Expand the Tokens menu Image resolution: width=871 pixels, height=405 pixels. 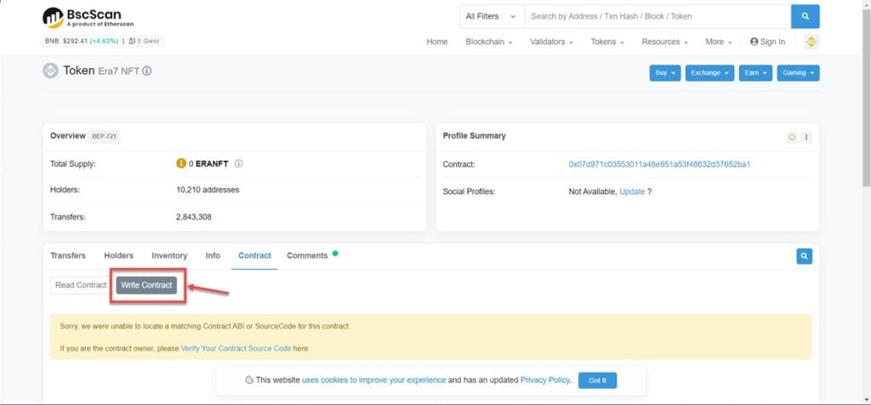pyautogui.click(x=607, y=42)
